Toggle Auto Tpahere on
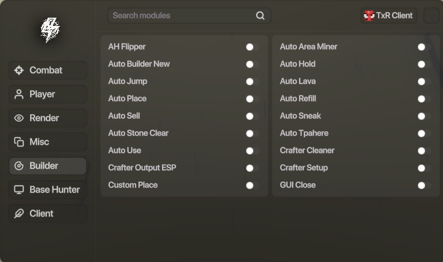This screenshot has height=262, width=443. [424, 133]
